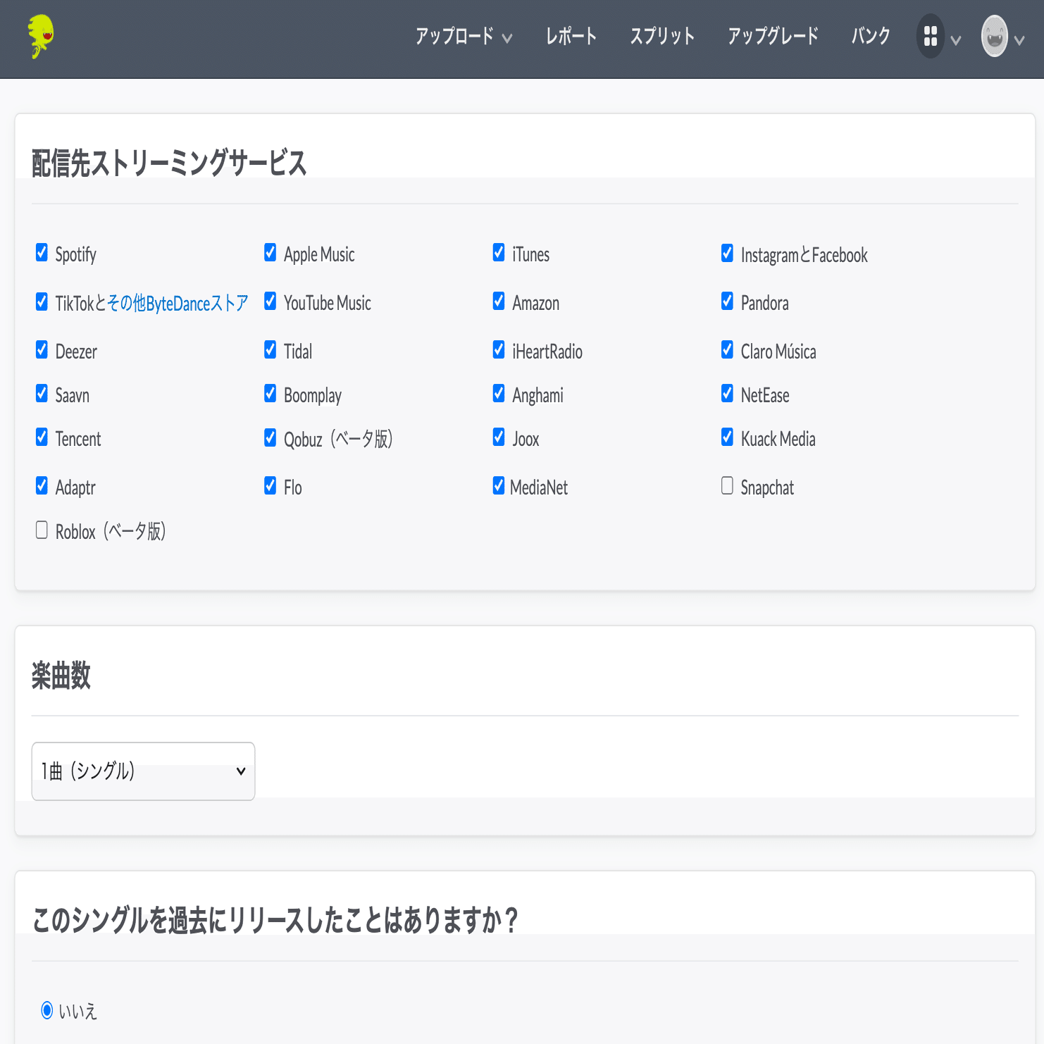
Task: Uncheck the iHeartRadio checkbox
Action: (499, 349)
